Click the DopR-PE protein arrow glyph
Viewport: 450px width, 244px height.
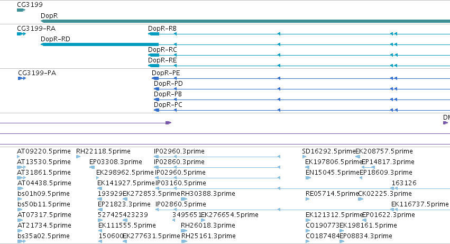[x=155, y=78]
